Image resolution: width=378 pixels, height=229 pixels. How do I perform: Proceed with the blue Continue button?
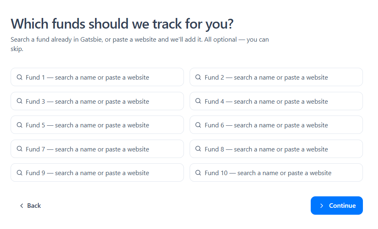(x=336, y=206)
